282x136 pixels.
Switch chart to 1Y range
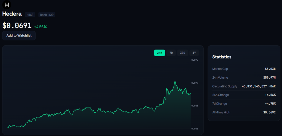coord(194,53)
